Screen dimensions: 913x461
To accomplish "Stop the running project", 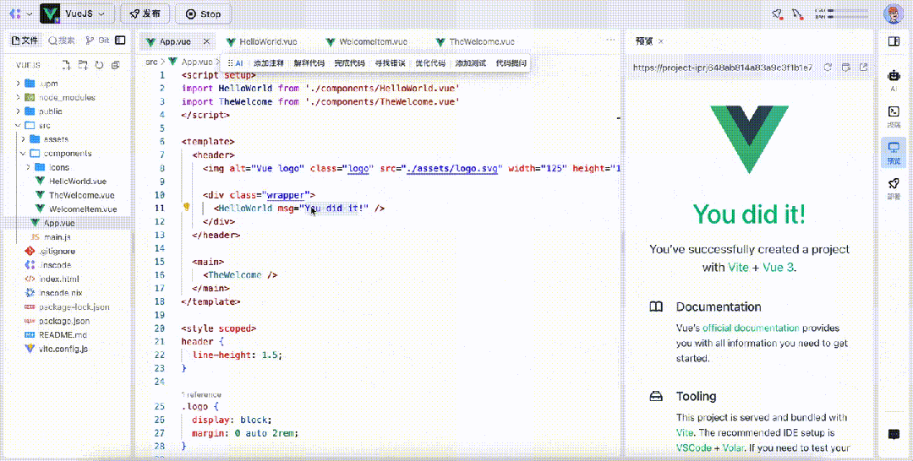I will [x=203, y=14].
